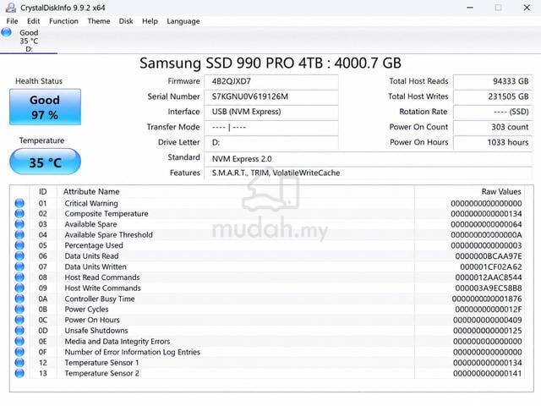Click status orb for Percentage Used row
Viewport: 541px width, 406px height.
(19, 245)
